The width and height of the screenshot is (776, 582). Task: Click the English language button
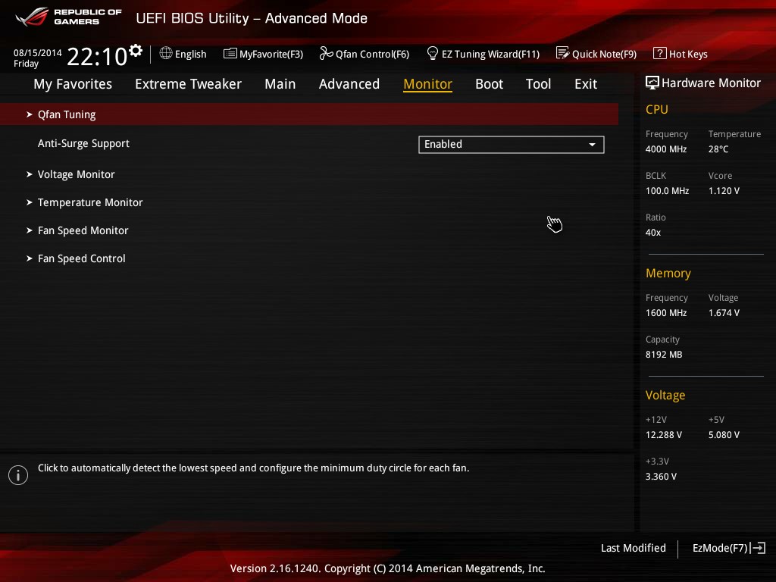tap(183, 54)
